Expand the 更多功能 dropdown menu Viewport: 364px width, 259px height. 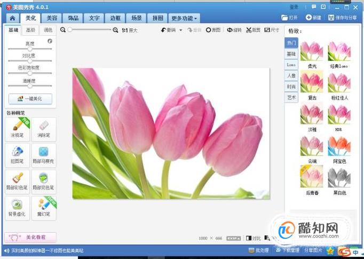[184, 18]
